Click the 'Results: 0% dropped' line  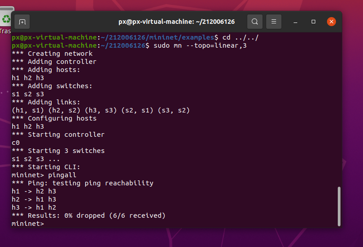88,216
